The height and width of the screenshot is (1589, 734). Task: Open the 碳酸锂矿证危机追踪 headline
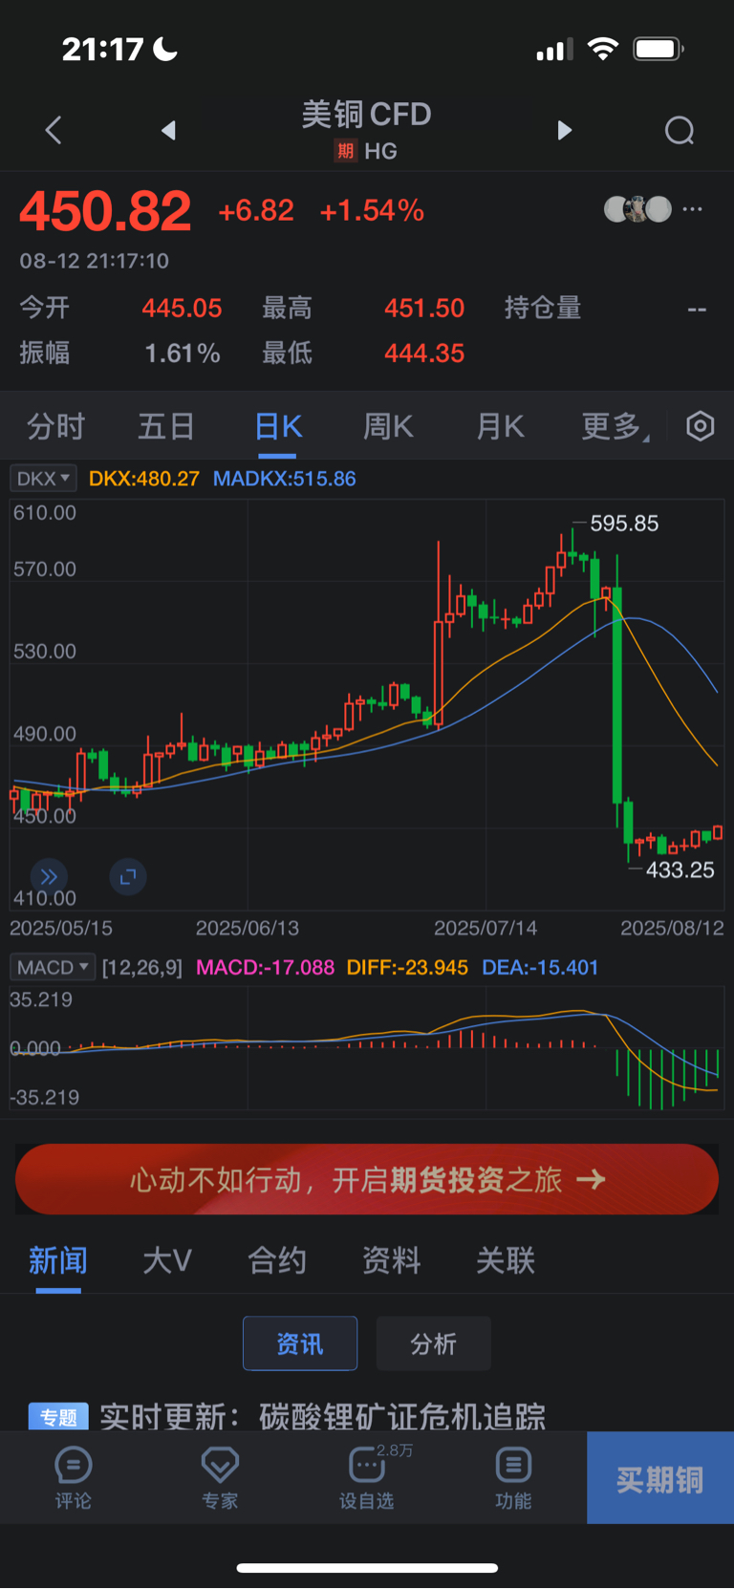tap(322, 1416)
